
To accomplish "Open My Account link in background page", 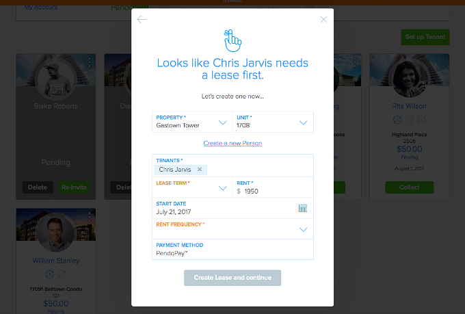I will coord(41,7).
